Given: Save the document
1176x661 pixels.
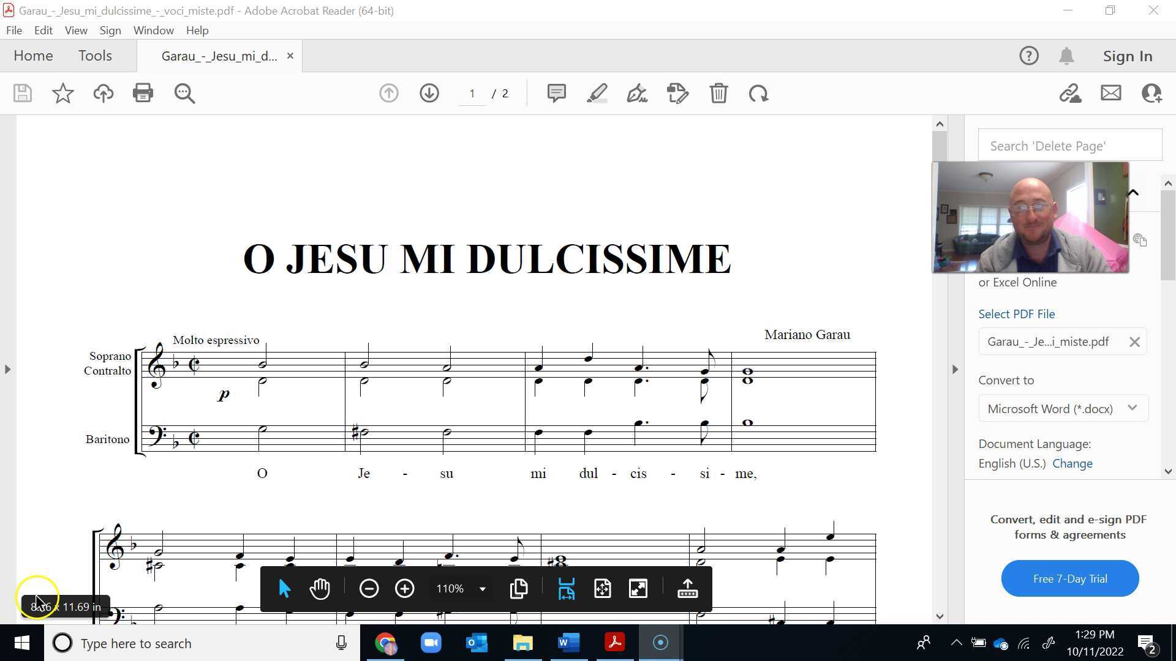Looking at the screenshot, I should coord(22,93).
